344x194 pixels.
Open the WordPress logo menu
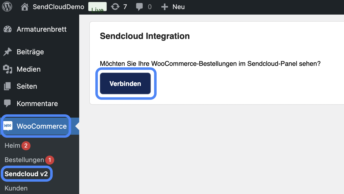coord(7,7)
